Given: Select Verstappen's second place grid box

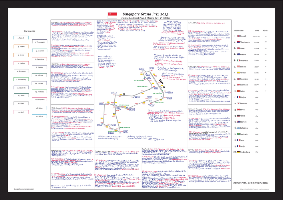Looking at the screenshot, I should 38,42.
